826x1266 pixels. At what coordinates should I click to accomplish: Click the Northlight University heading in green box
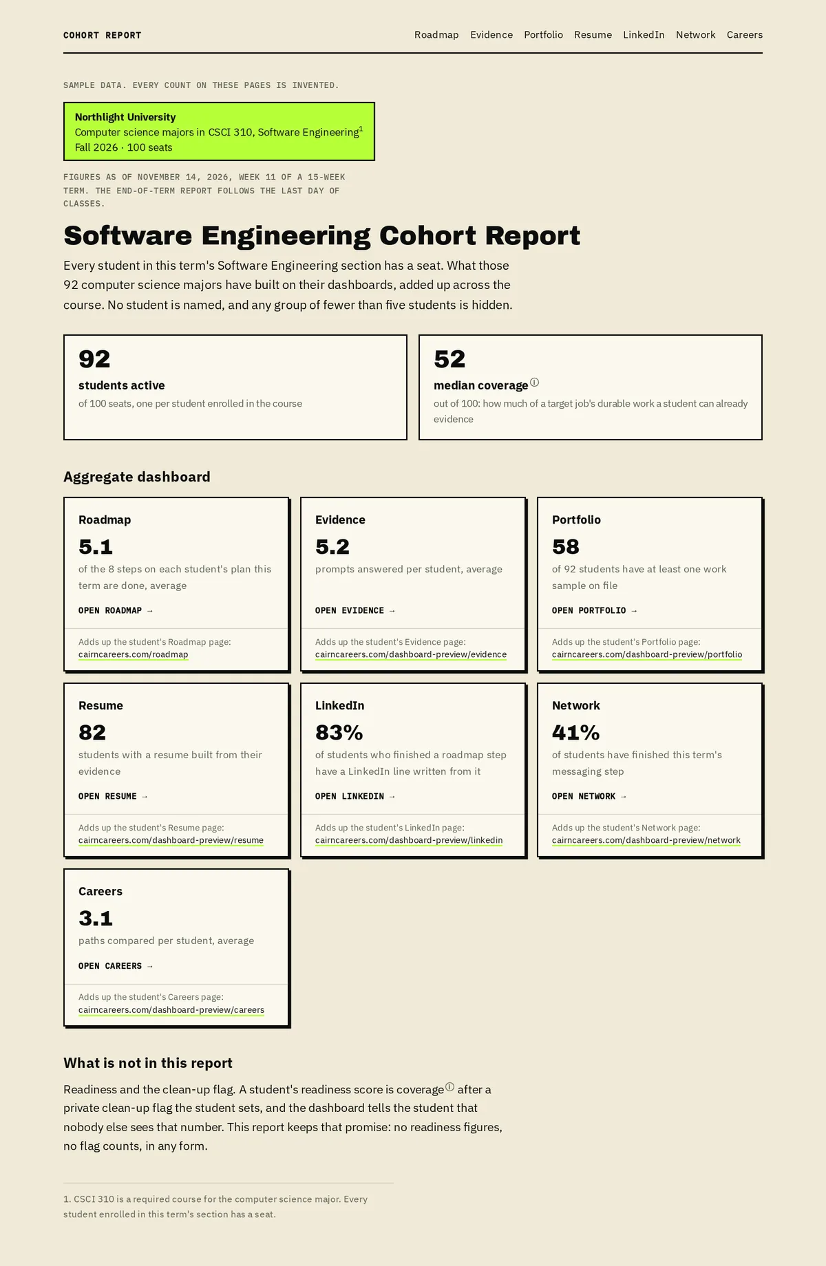point(125,117)
